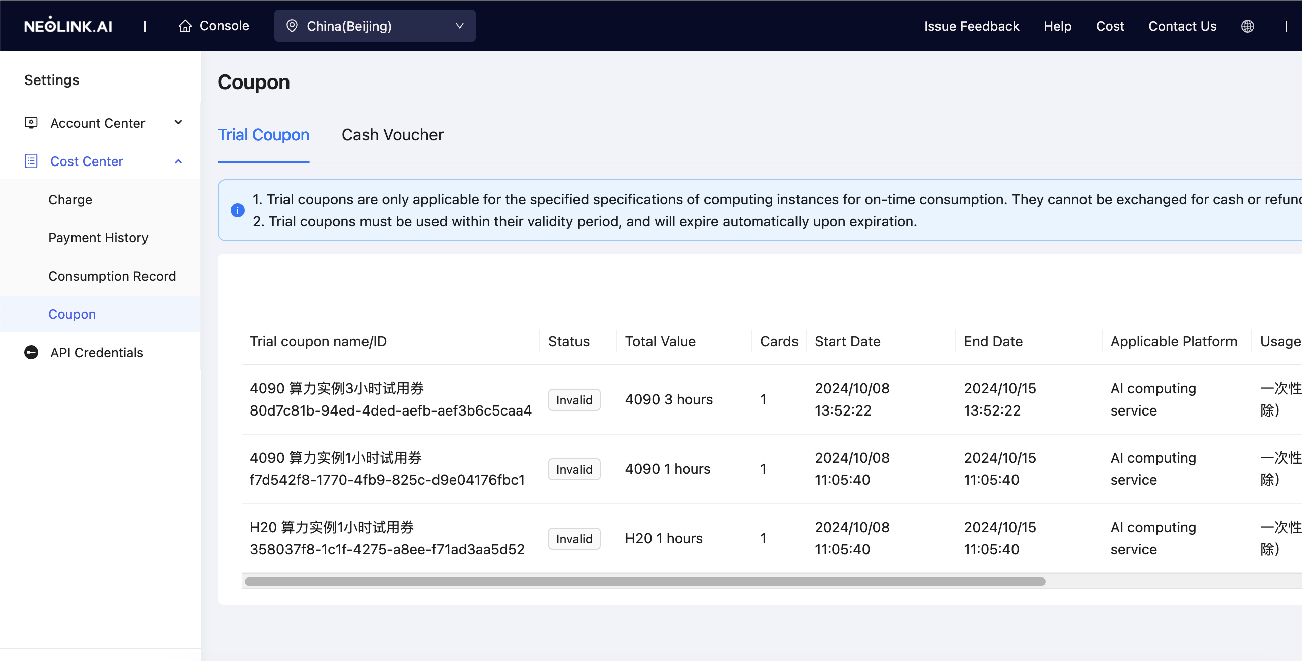Click the Cards column header

click(x=779, y=342)
